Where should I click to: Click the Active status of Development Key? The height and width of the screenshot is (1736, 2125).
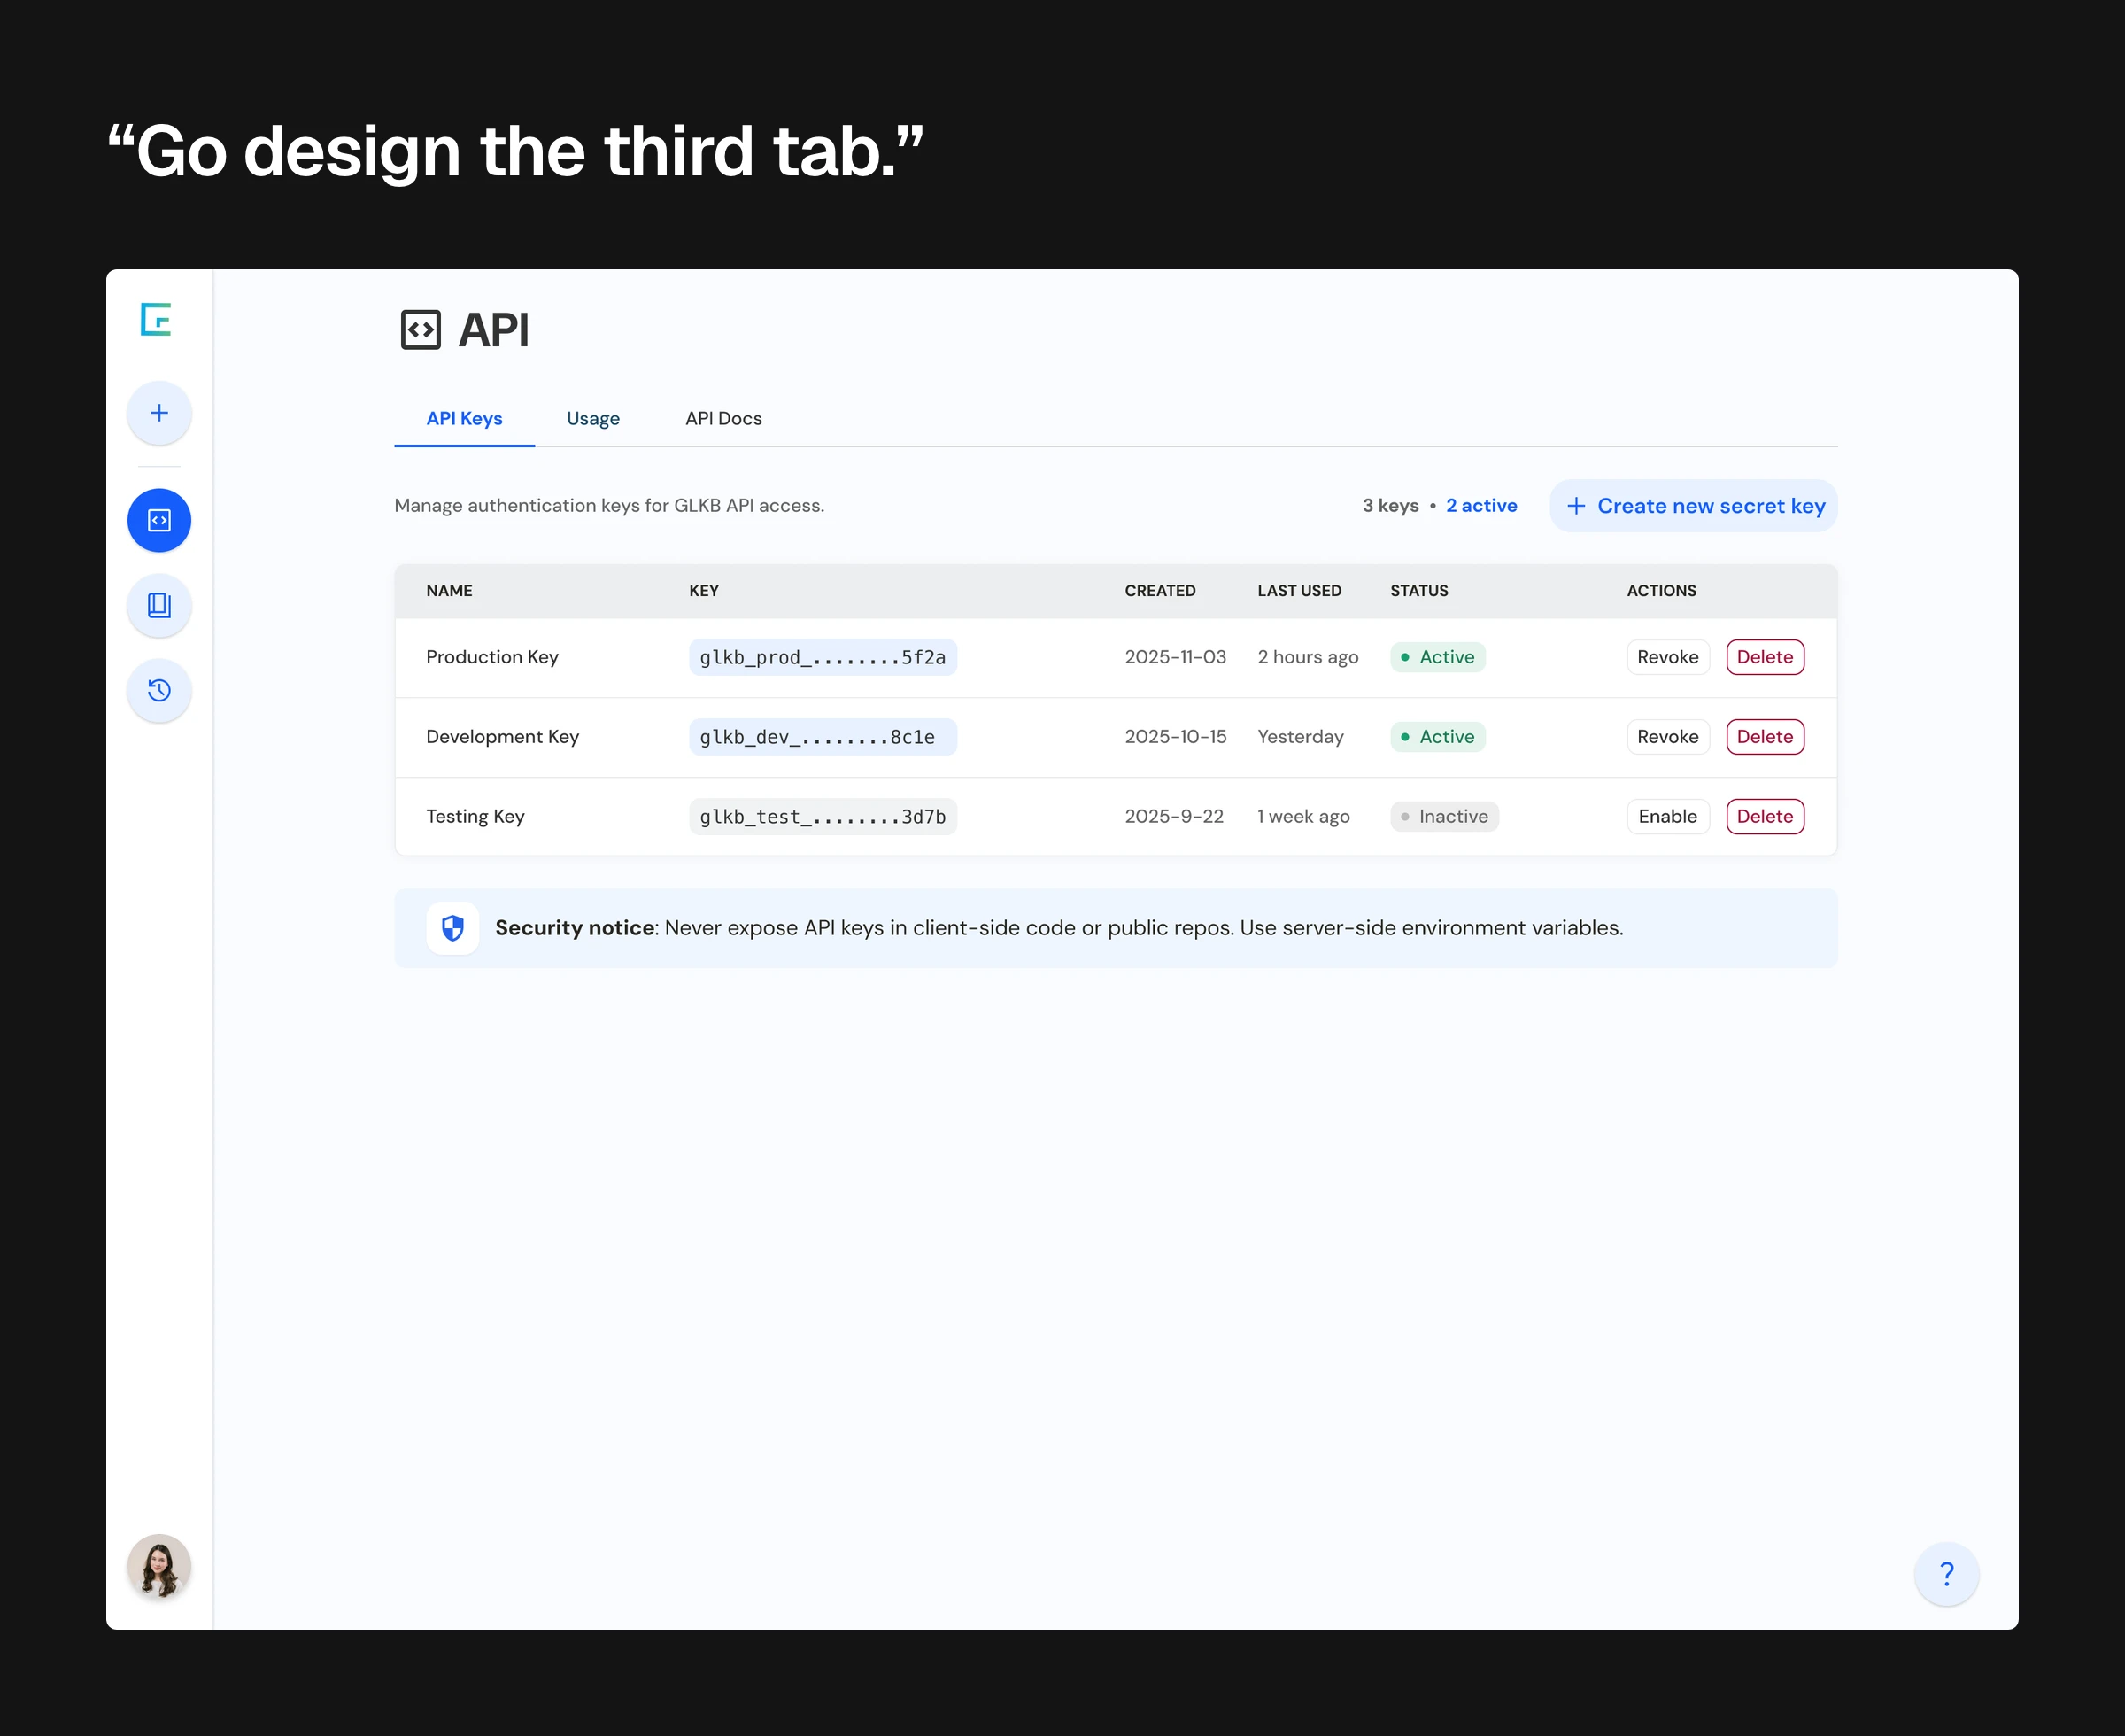(x=1437, y=737)
